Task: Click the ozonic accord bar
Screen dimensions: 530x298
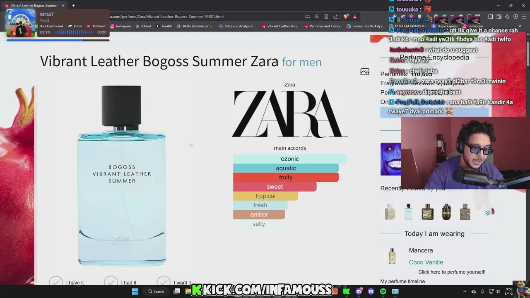Action: 290,159
